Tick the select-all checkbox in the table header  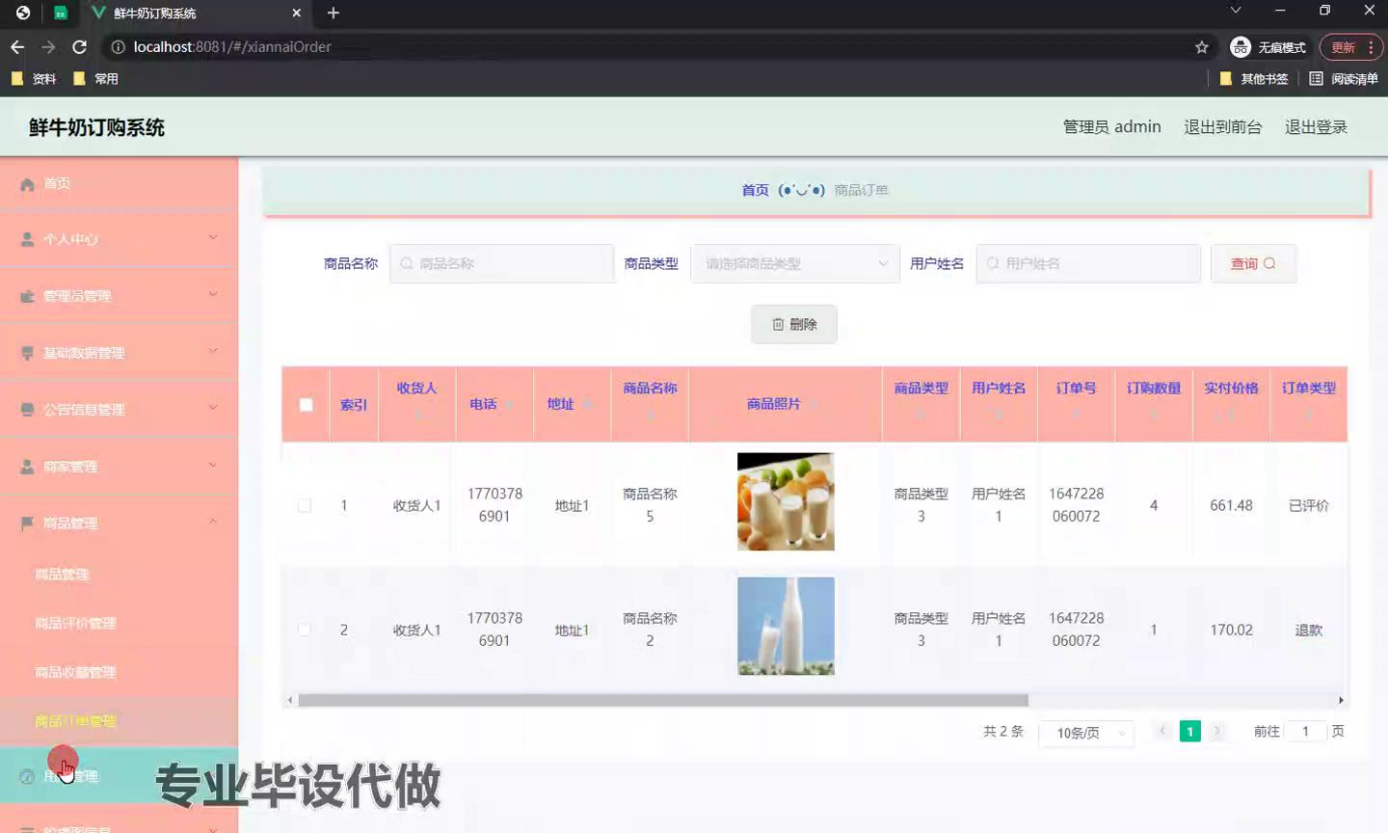306,405
